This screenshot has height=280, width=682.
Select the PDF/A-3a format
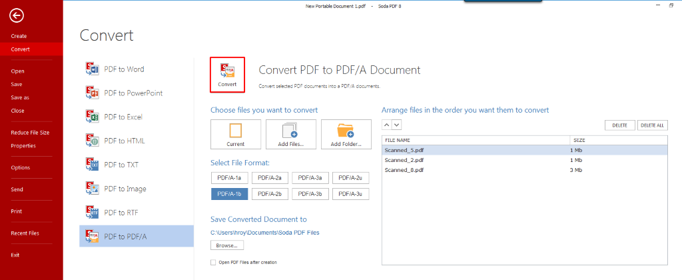(x=310, y=178)
